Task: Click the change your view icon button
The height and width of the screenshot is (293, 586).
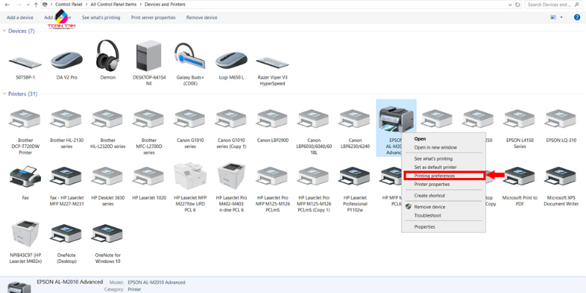Action: click(554, 17)
